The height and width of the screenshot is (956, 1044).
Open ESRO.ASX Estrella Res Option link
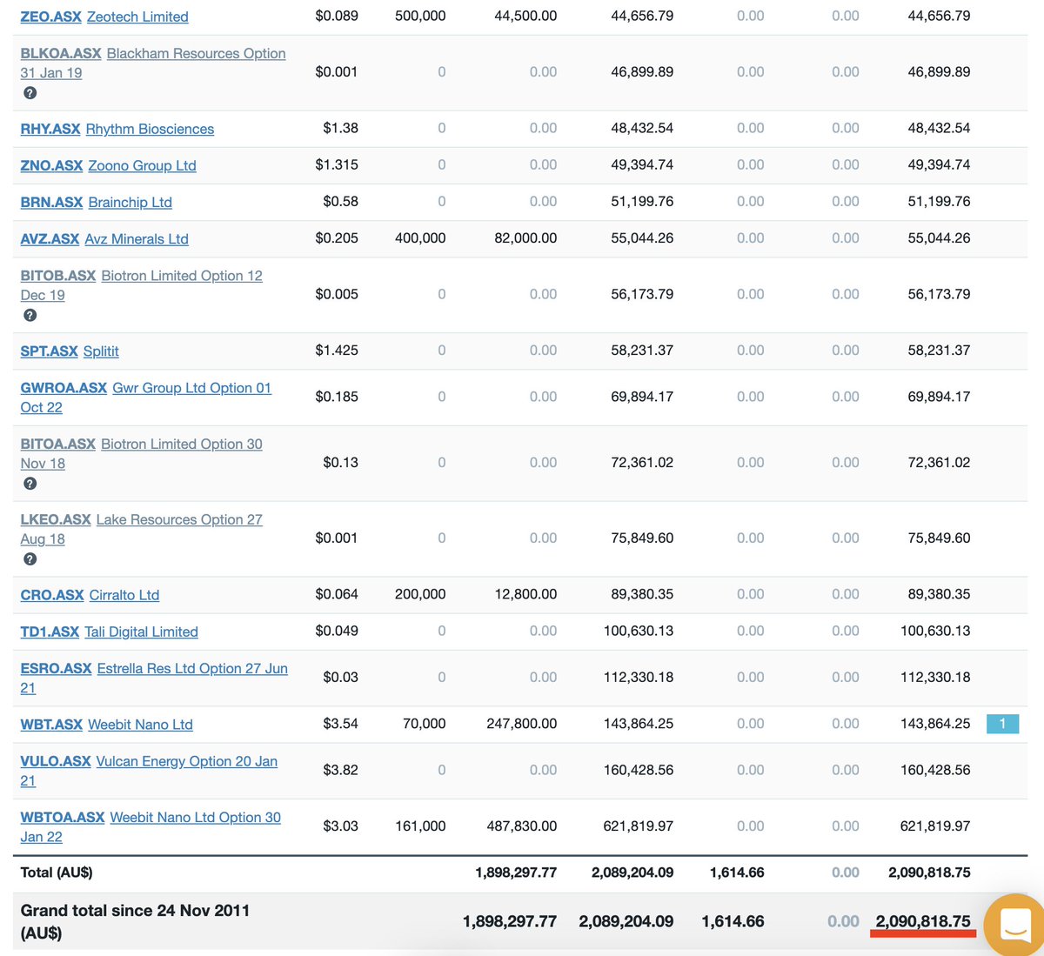pos(154,678)
